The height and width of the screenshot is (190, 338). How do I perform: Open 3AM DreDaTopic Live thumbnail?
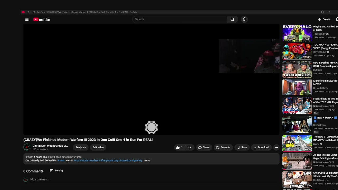click(x=297, y=179)
